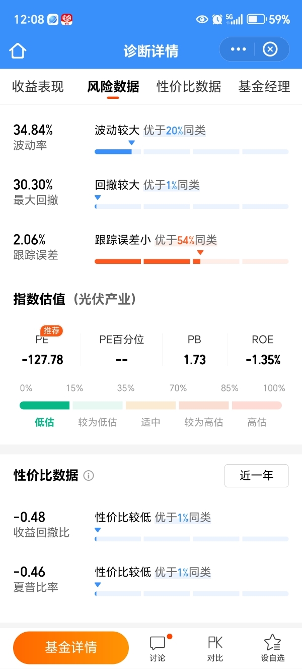Open the three-dots more menu
302x669 pixels.
point(238,49)
